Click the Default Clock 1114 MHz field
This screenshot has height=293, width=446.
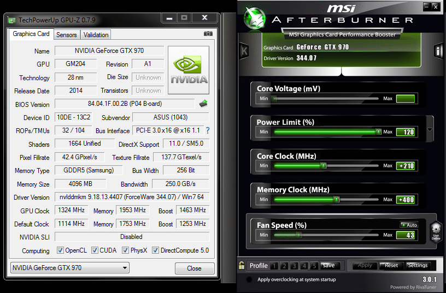click(x=72, y=224)
